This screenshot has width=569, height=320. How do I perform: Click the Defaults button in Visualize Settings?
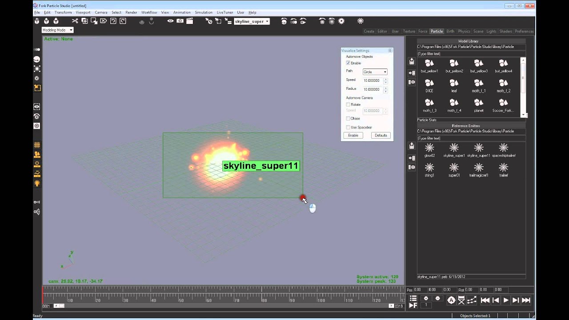point(381,135)
